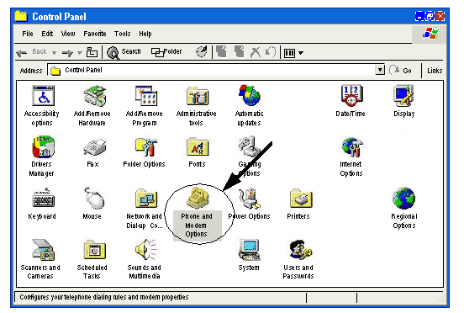Open Regional Options globe icon

pyautogui.click(x=403, y=198)
